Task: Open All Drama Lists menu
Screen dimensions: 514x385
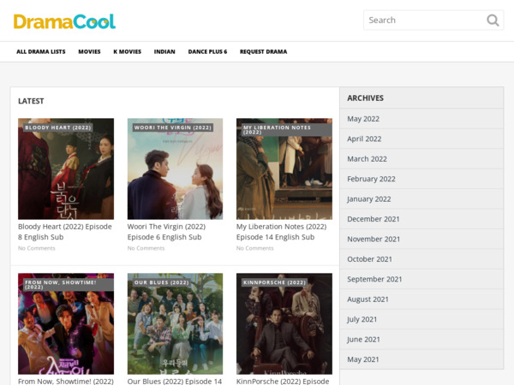Action: [41, 51]
